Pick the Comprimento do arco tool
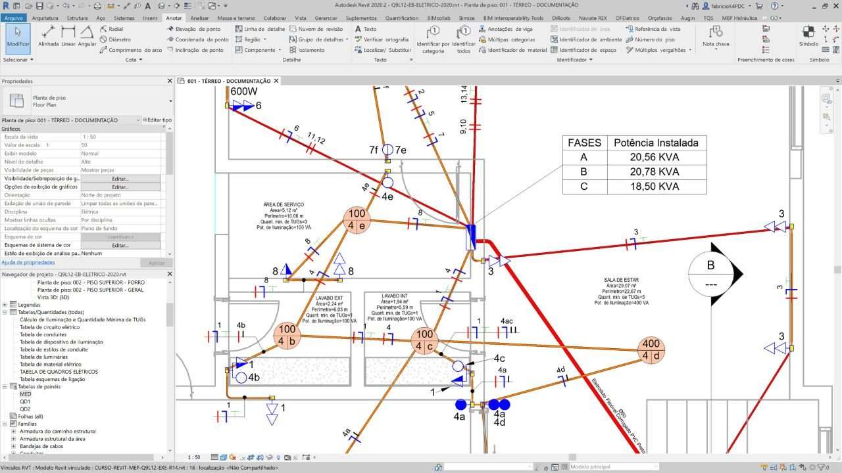Image resolution: width=842 pixels, height=473 pixels. (130, 50)
